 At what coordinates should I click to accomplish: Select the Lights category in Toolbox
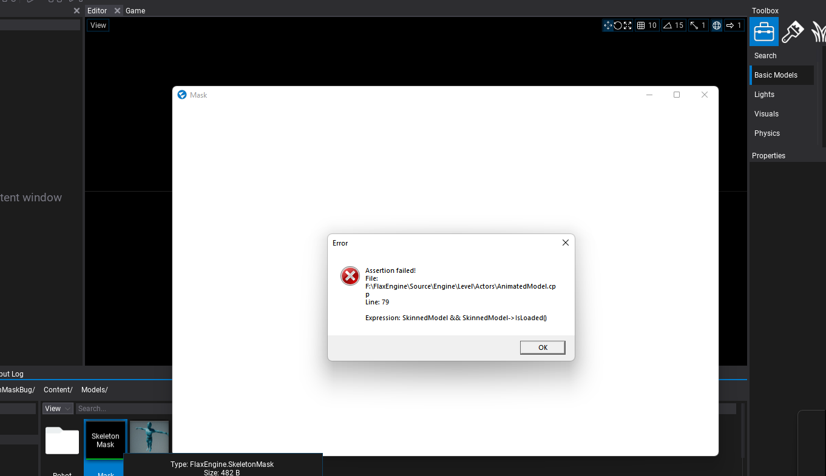click(764, 94)
